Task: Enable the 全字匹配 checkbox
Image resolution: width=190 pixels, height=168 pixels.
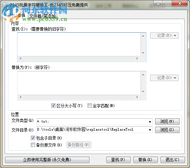Action: pyautogui.click(x=89, y=106)
